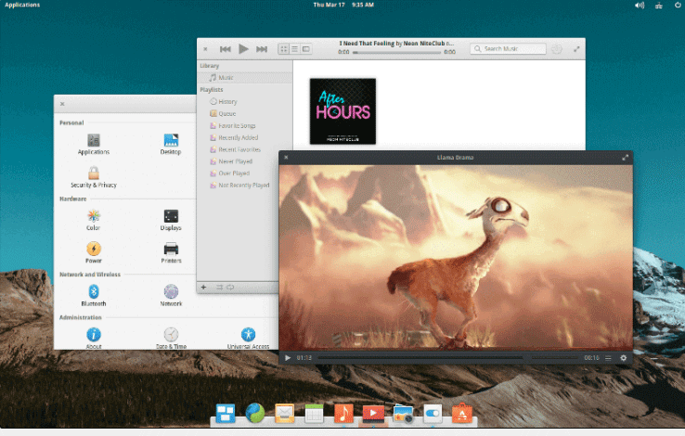
Task: Open the sound indicator in panel
Action: pos(640,6)
